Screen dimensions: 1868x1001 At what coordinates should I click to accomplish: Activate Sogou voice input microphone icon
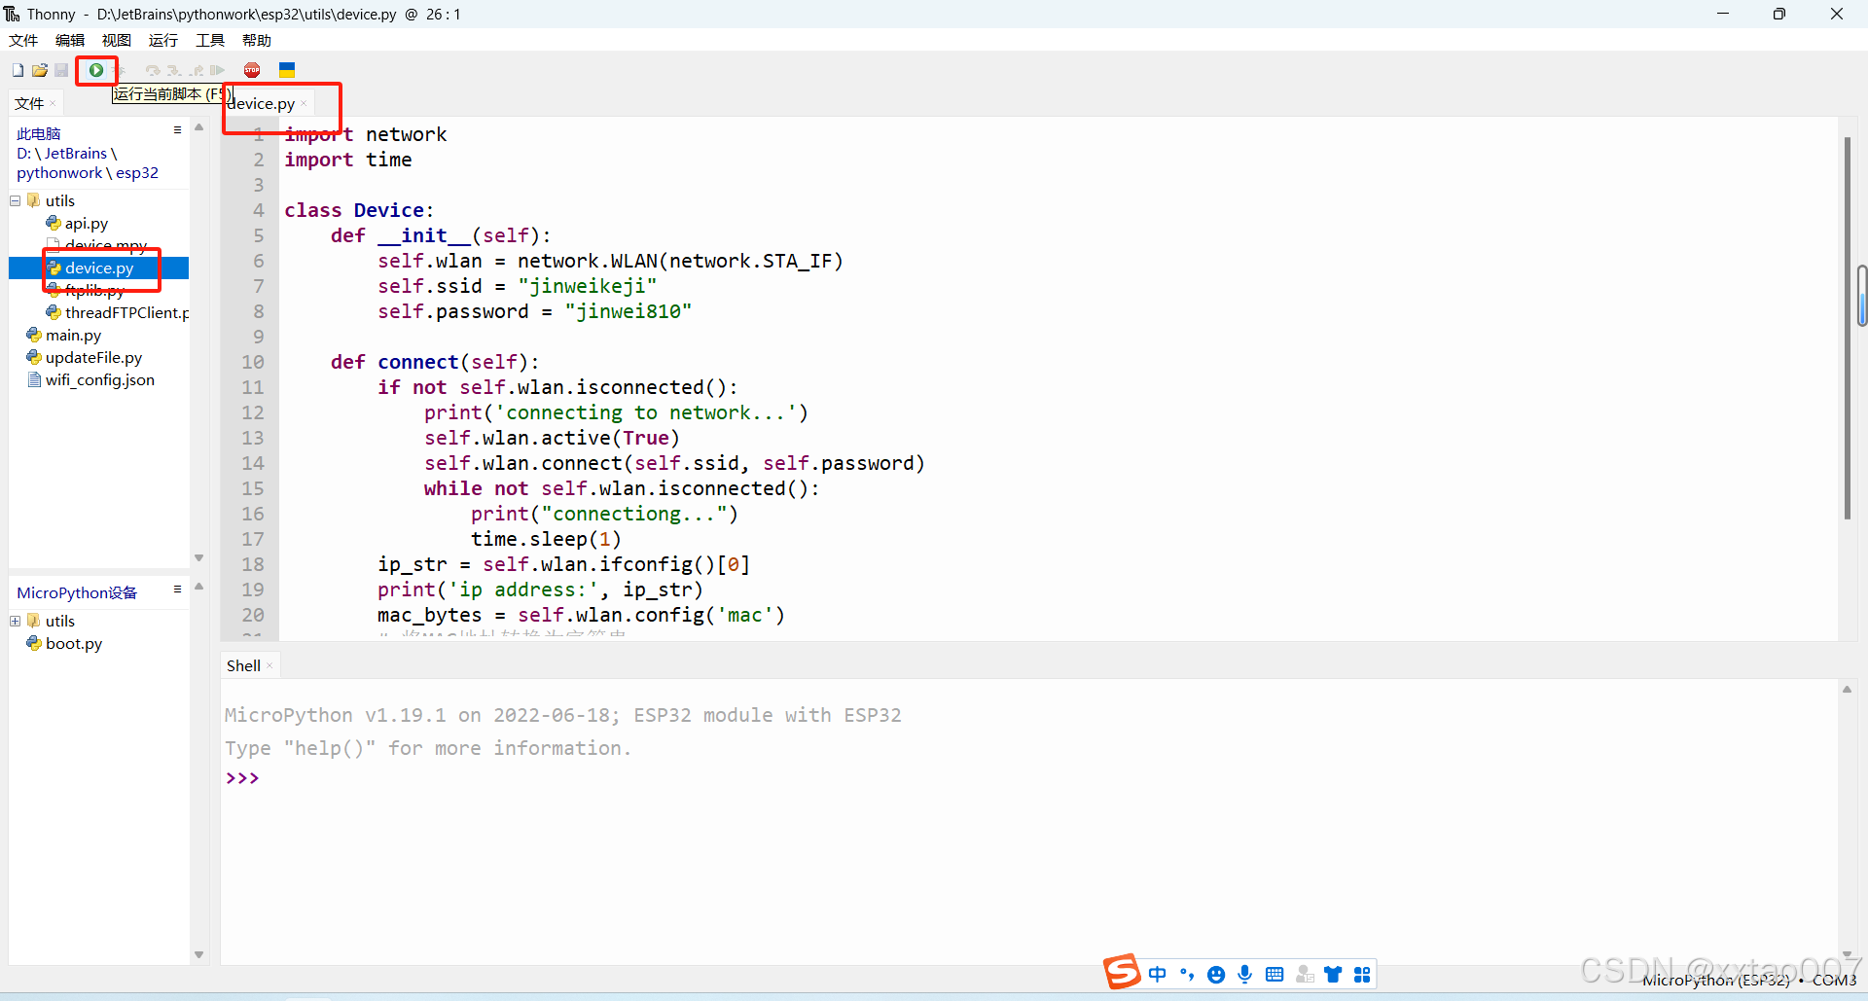click(1245, 974)
